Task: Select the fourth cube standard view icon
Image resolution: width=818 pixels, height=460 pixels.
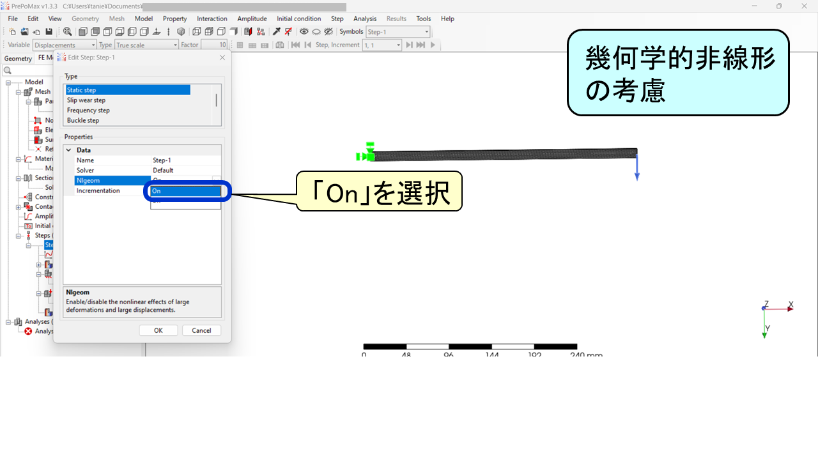Action: coord(120,31)
